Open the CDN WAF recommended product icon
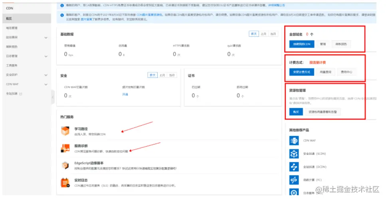 294,141
